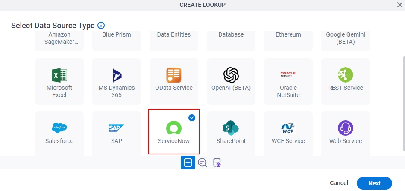Select the Blue Prism tile

click(117, 41)
